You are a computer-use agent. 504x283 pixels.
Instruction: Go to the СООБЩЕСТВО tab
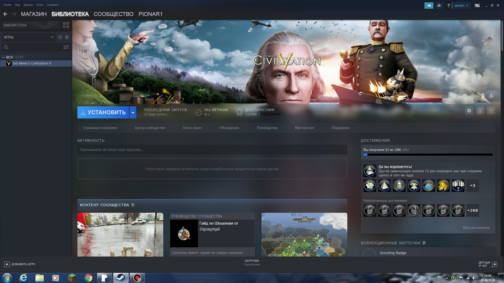[114, 14]
